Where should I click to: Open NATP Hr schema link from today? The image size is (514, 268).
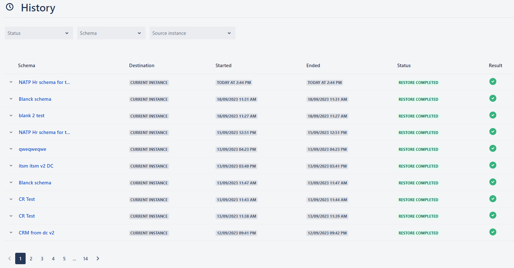44,82
